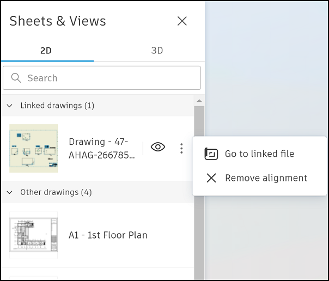The height and width of the screenshot is (281, 329).
Task: Open the linked drawing thumbnail preview
Action: pos(33,148)
